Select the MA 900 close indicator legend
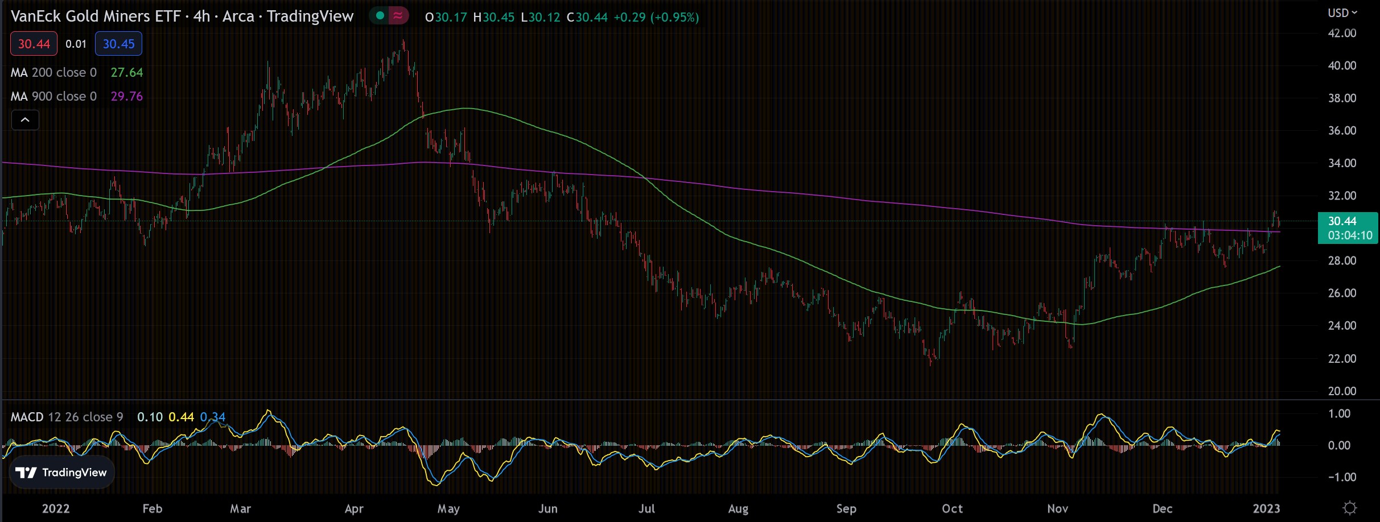Image resolution: width=1380 pixels, height=522 pixels. (54, 96)
